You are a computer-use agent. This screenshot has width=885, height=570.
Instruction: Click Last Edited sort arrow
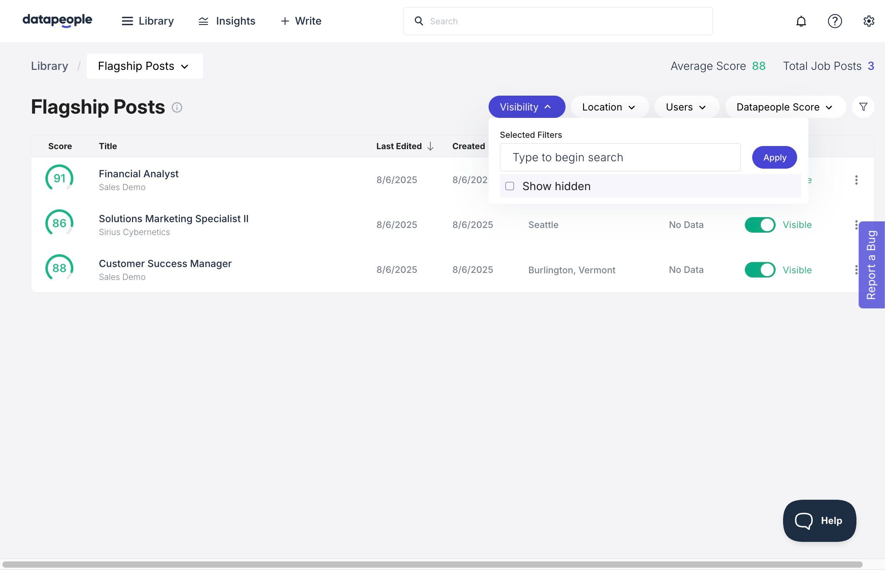430,146
